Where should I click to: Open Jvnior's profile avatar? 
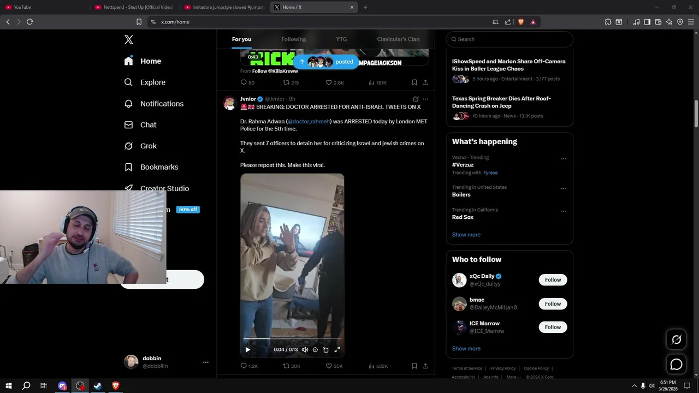tap(229, 103)
